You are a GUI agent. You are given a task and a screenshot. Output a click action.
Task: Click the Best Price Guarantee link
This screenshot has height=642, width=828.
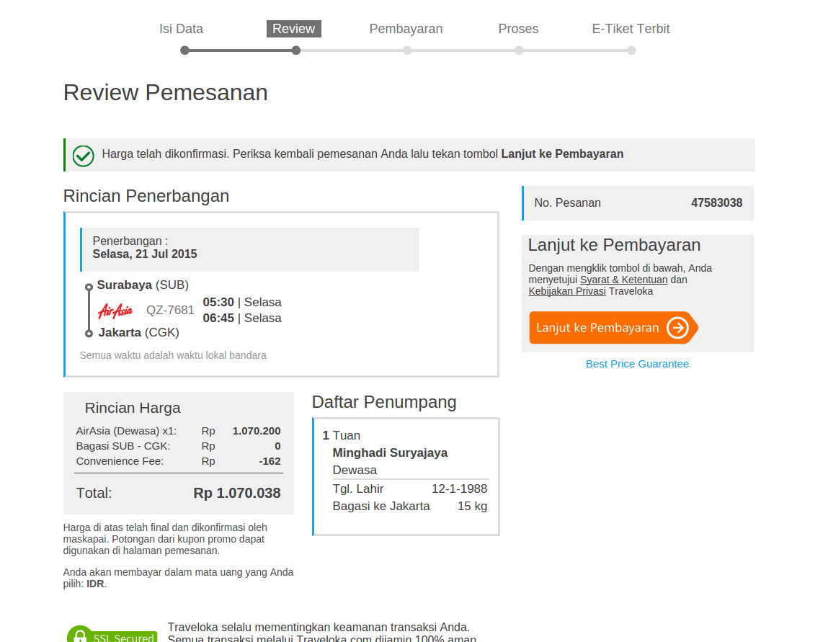pyautogui.click(x=637, y=364)
